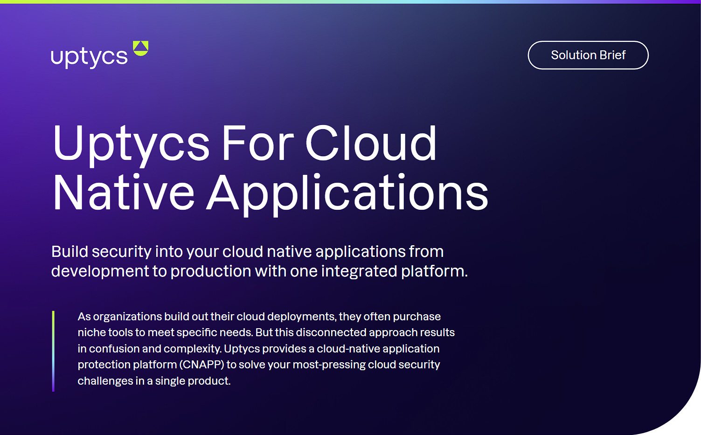Screen dimensions: 701x435
Task: Click the gradient accent bar beside the quote
Action: (54, 351)
